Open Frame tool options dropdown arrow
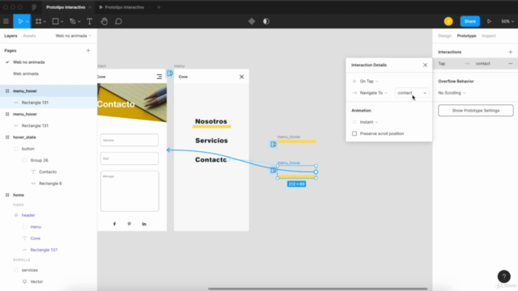518x291 pixels. coord(45,22)
